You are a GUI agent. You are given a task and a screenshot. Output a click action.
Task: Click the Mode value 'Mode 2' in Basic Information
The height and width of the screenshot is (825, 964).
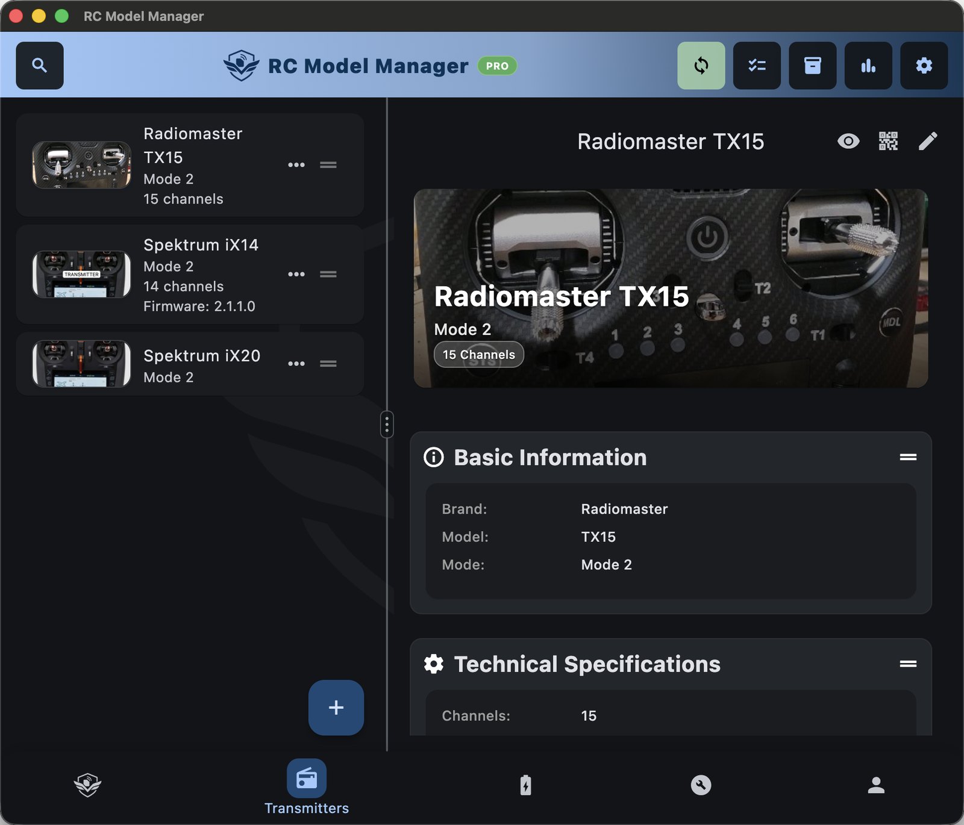point(606,565)
